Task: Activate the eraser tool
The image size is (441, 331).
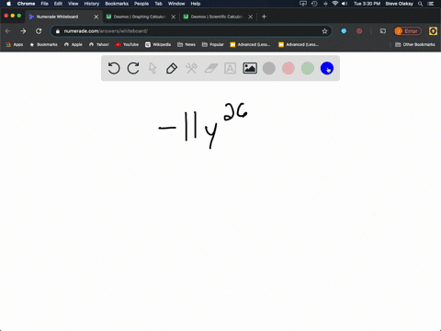Action: tap(211, 68)
